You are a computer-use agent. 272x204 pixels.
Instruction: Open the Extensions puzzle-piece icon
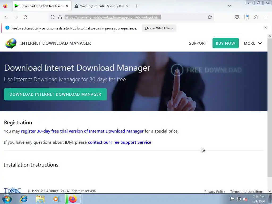(x=256, y=17)
